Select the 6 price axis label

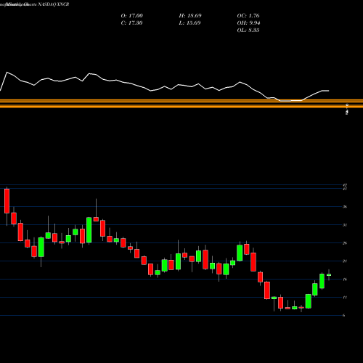(x=344, y=315)
